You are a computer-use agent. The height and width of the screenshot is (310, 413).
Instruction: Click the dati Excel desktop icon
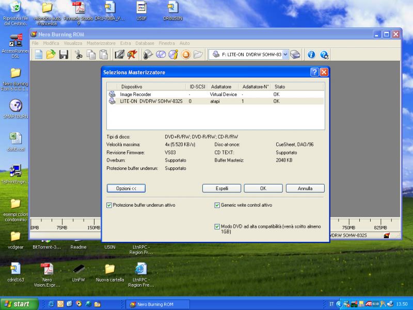(x=15, y=142)
